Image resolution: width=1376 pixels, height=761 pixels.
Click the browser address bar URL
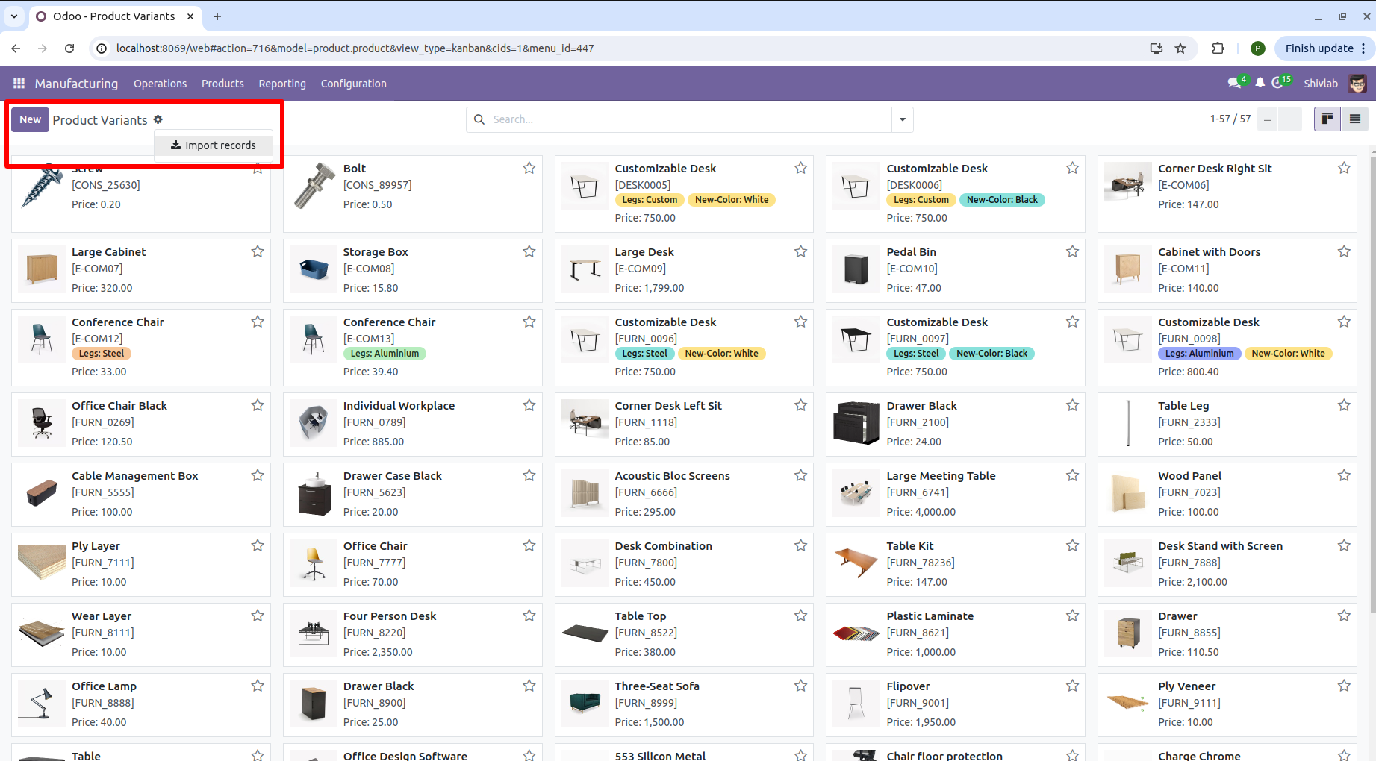point(355,48)
